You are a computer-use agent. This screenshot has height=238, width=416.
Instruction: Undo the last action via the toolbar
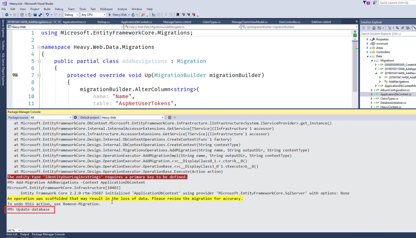click(x=47, y=15)
